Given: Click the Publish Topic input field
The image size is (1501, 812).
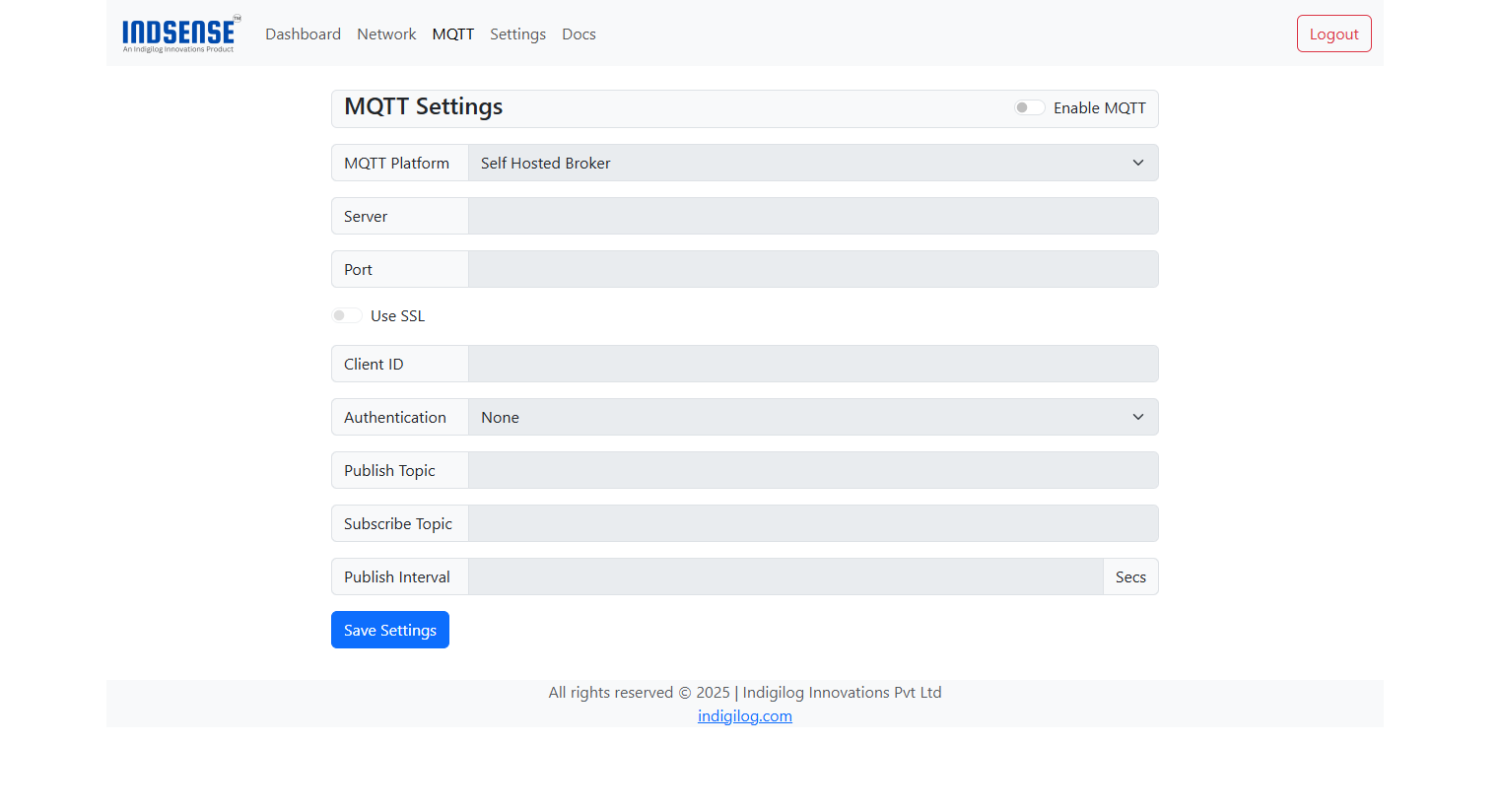Looking at the screenshot, I should click(x=812, y=470).
